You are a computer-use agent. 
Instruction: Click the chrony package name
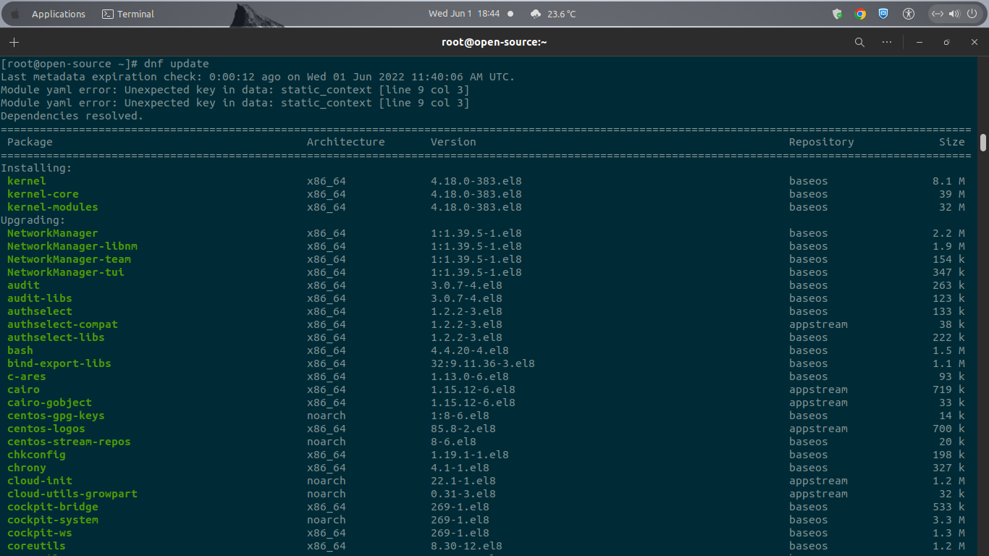tap(27, 468)
